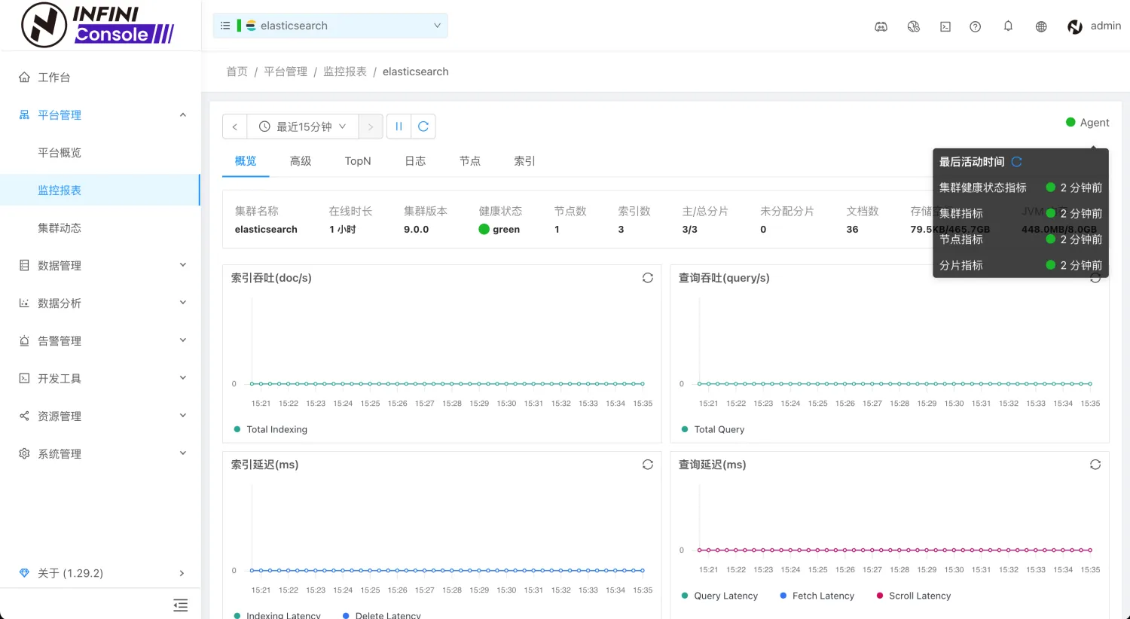Click the 数据分析 chart sidebar icon
Viewport: 1130px width, 619px height.
click(x=24, y=303)
